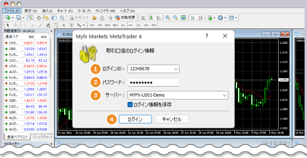Open the MetaEditor book icon
The image size is (307, 158).
[x=95, y=18]
